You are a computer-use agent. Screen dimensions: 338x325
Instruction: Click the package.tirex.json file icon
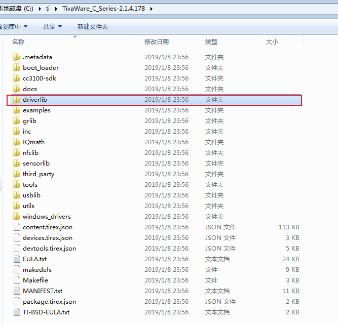click(x=17, y=301)
